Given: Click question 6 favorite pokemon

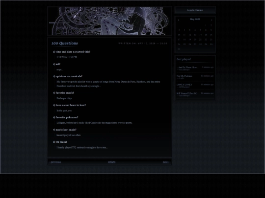Looking at the screenshot, I should 66,117.
